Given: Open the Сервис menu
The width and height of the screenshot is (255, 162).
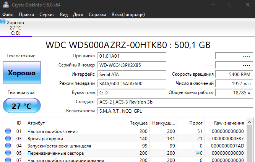Looking at the screenshot, I should tap(47, 15).
